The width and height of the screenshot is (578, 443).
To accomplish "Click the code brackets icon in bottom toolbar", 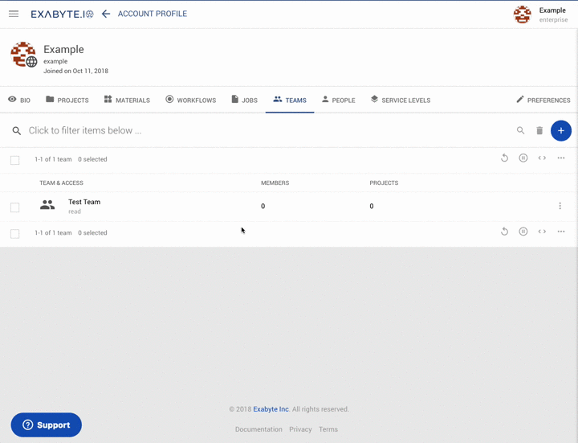I will [x=542, y=232].
